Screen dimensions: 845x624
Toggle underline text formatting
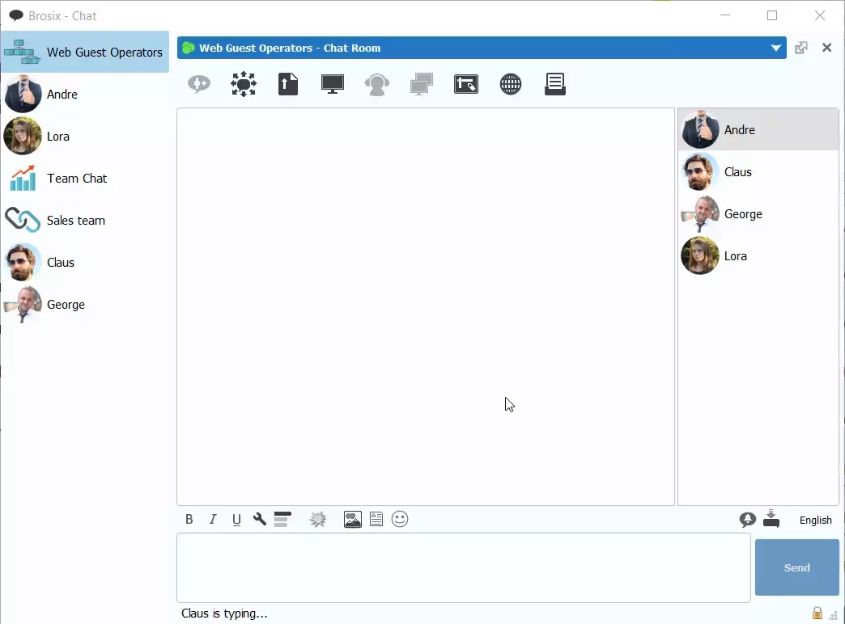pos(236,520)
